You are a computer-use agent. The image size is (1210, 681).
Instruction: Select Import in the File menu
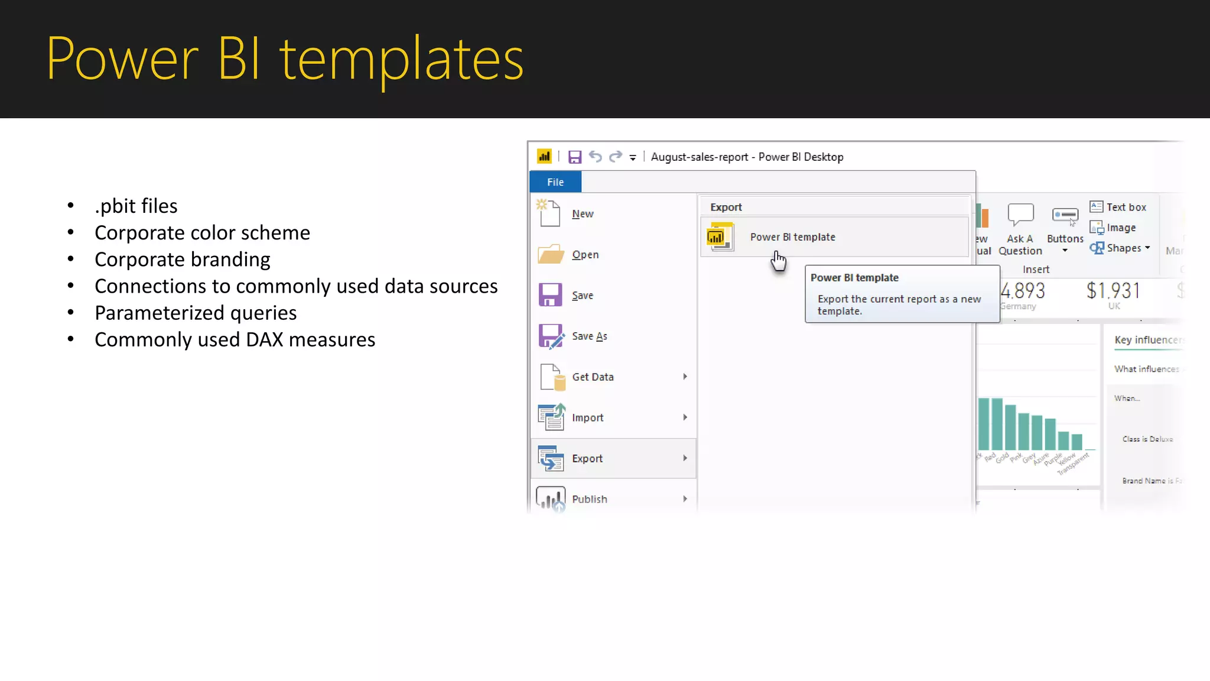(613, 417)
